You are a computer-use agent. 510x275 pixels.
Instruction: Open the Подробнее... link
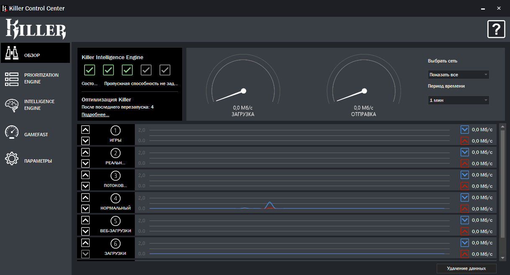pos(95,114)
